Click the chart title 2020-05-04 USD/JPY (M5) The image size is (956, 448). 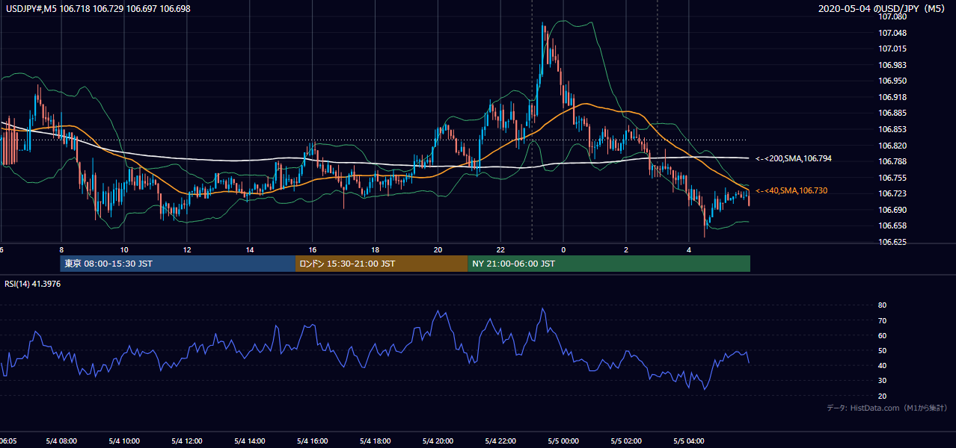pyautogui.click(x=883, y=9)
